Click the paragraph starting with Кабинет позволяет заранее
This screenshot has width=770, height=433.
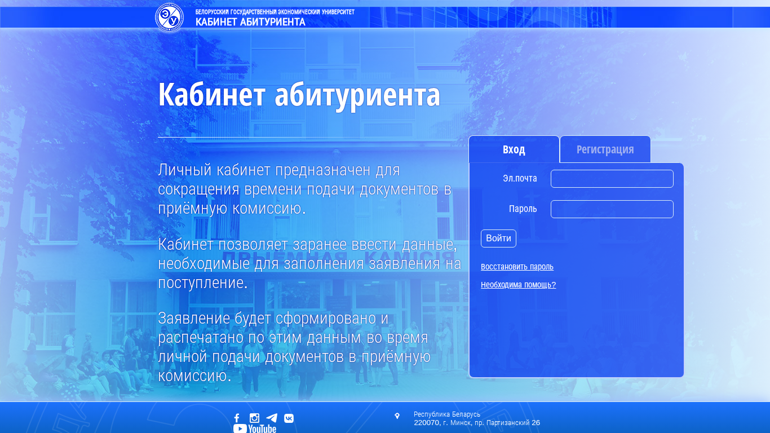tap(309, 263)
